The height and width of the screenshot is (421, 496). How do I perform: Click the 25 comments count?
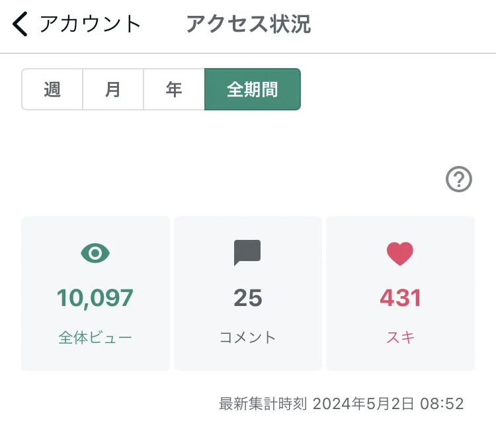(248, 298)
